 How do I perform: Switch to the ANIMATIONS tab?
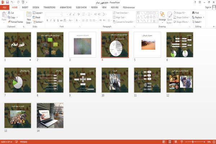[66, 8]
